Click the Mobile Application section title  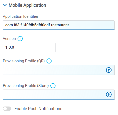pyautogui.click(x=27, y=5)
